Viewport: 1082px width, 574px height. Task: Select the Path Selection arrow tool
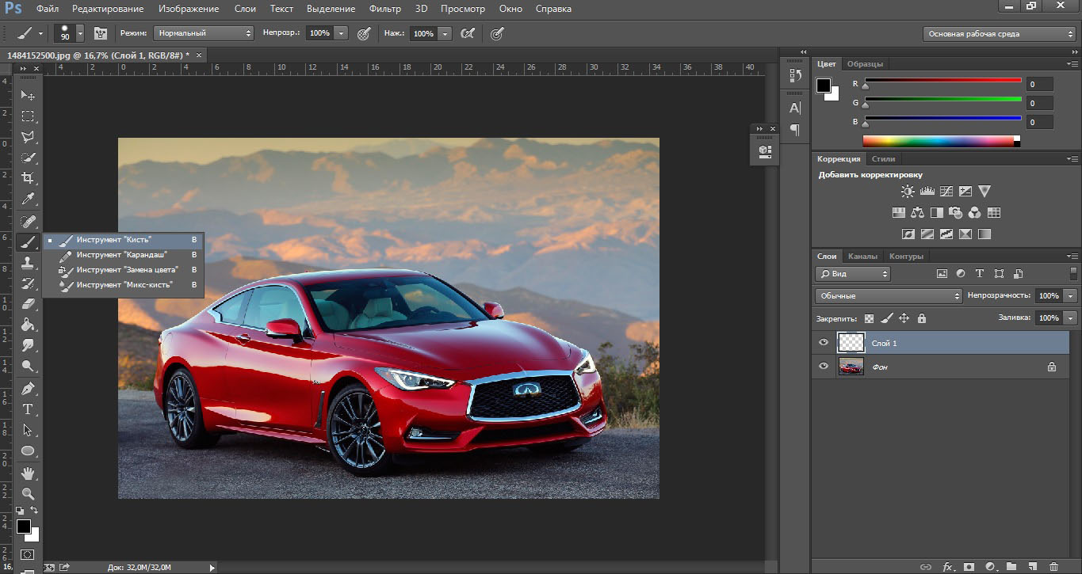click(28, 430)
